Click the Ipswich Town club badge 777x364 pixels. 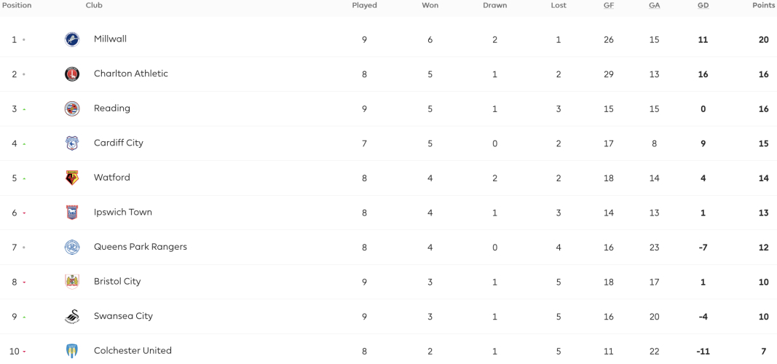click(72, 213)
